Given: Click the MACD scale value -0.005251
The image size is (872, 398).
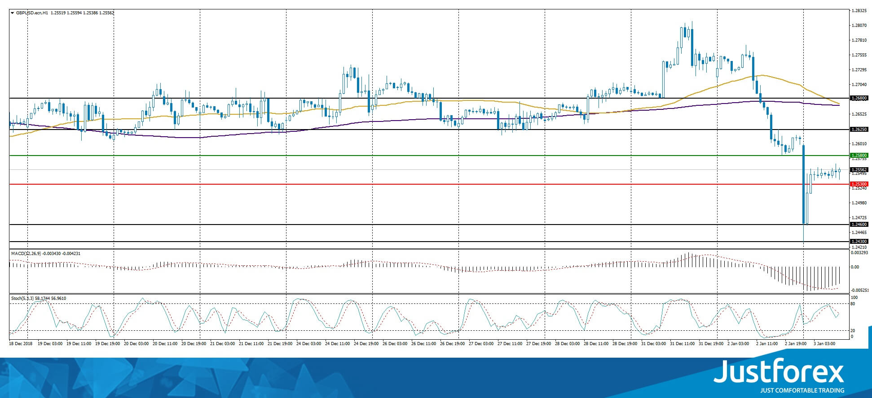Looking at the screenshot, I should (x=860, y=290).
